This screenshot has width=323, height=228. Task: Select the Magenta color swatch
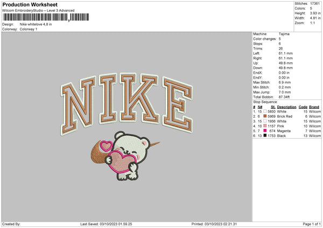click(x=265, y=131)
